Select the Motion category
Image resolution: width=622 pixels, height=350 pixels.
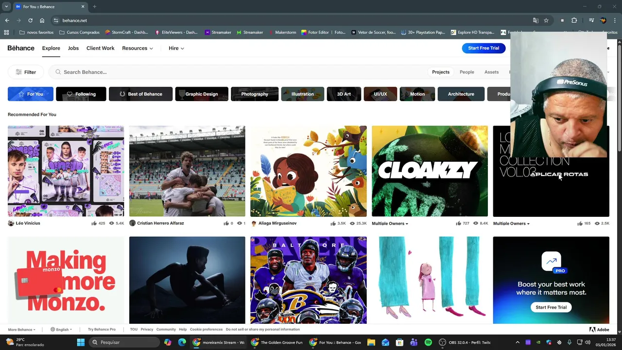tap(417, 94)
